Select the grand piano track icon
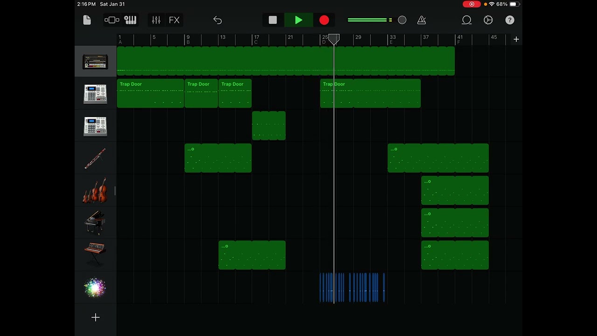The height and width of the screenshot is (336, 597). 95,223
